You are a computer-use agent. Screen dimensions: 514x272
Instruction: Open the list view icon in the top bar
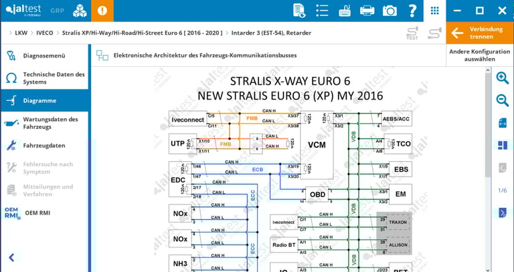(x=322, y=11)
